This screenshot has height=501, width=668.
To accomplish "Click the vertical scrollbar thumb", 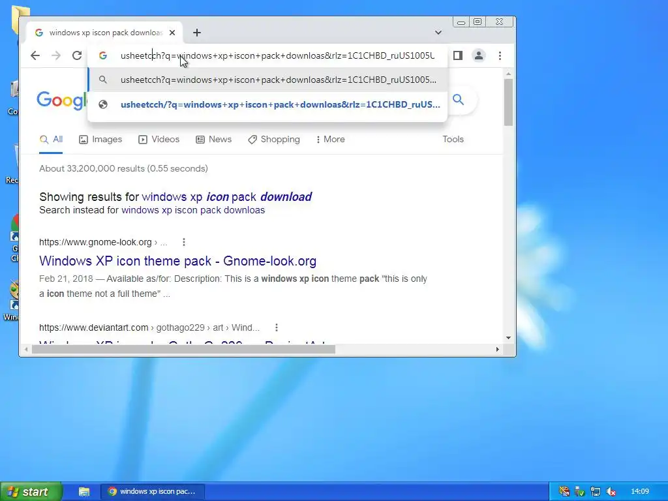I will coord(508,102).
